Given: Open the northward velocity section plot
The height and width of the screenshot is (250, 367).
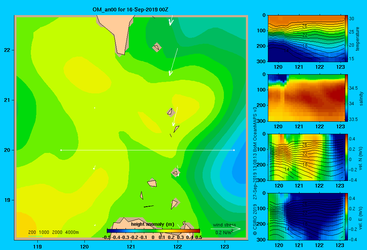Looking at the screenshot, I should click(306, 157).
